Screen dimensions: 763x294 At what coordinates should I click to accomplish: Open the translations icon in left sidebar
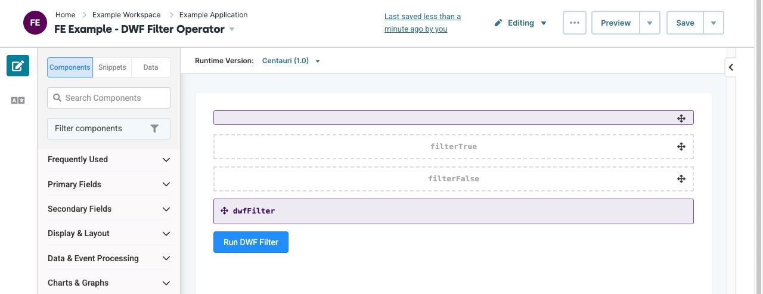point(18,101)
